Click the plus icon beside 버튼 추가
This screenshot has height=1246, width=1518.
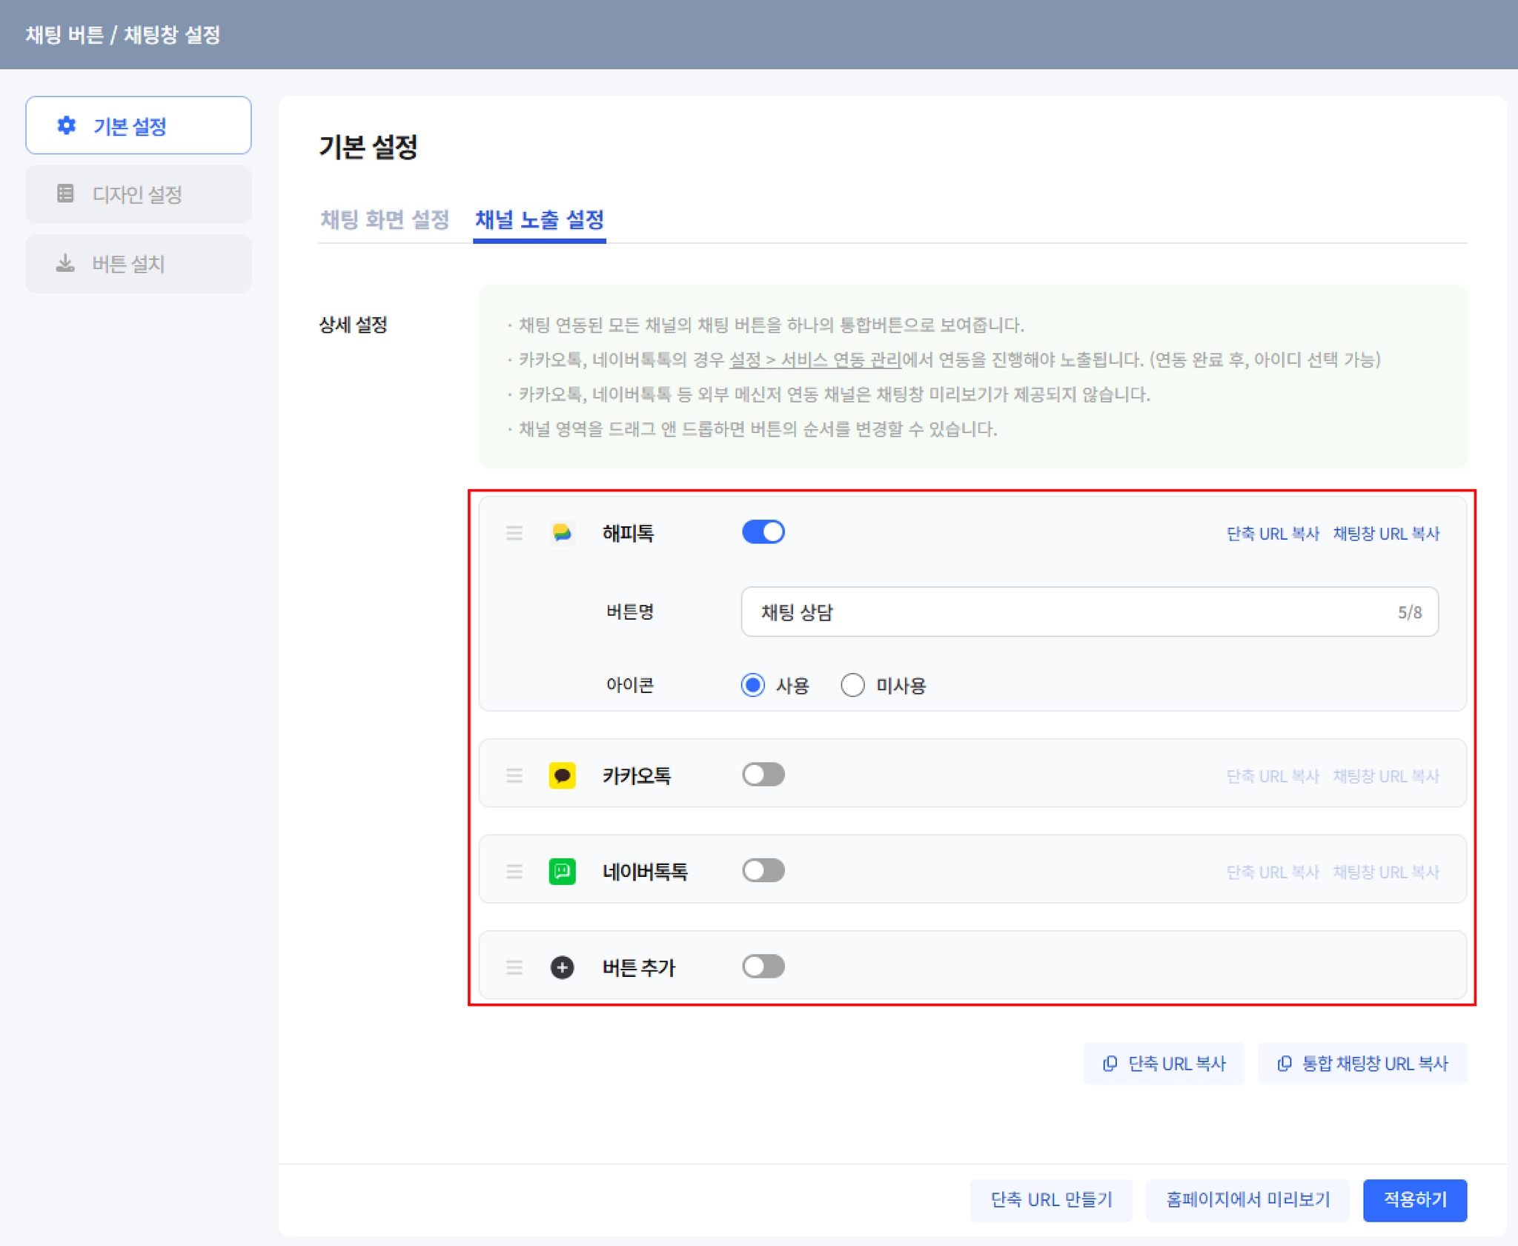(562, 967)
